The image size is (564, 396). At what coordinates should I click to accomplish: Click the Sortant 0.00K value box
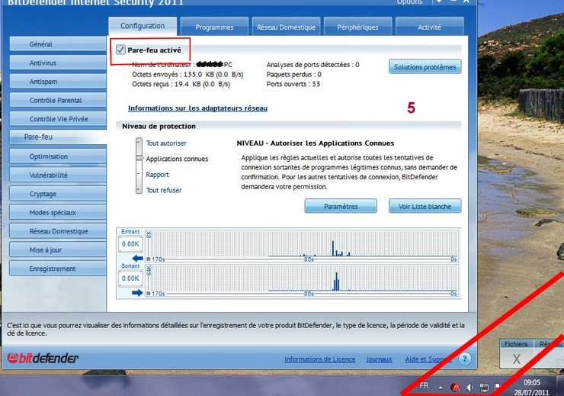coord(130,278)
